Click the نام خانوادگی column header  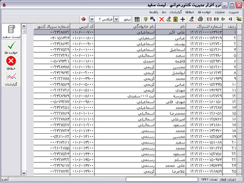(125, 26)
